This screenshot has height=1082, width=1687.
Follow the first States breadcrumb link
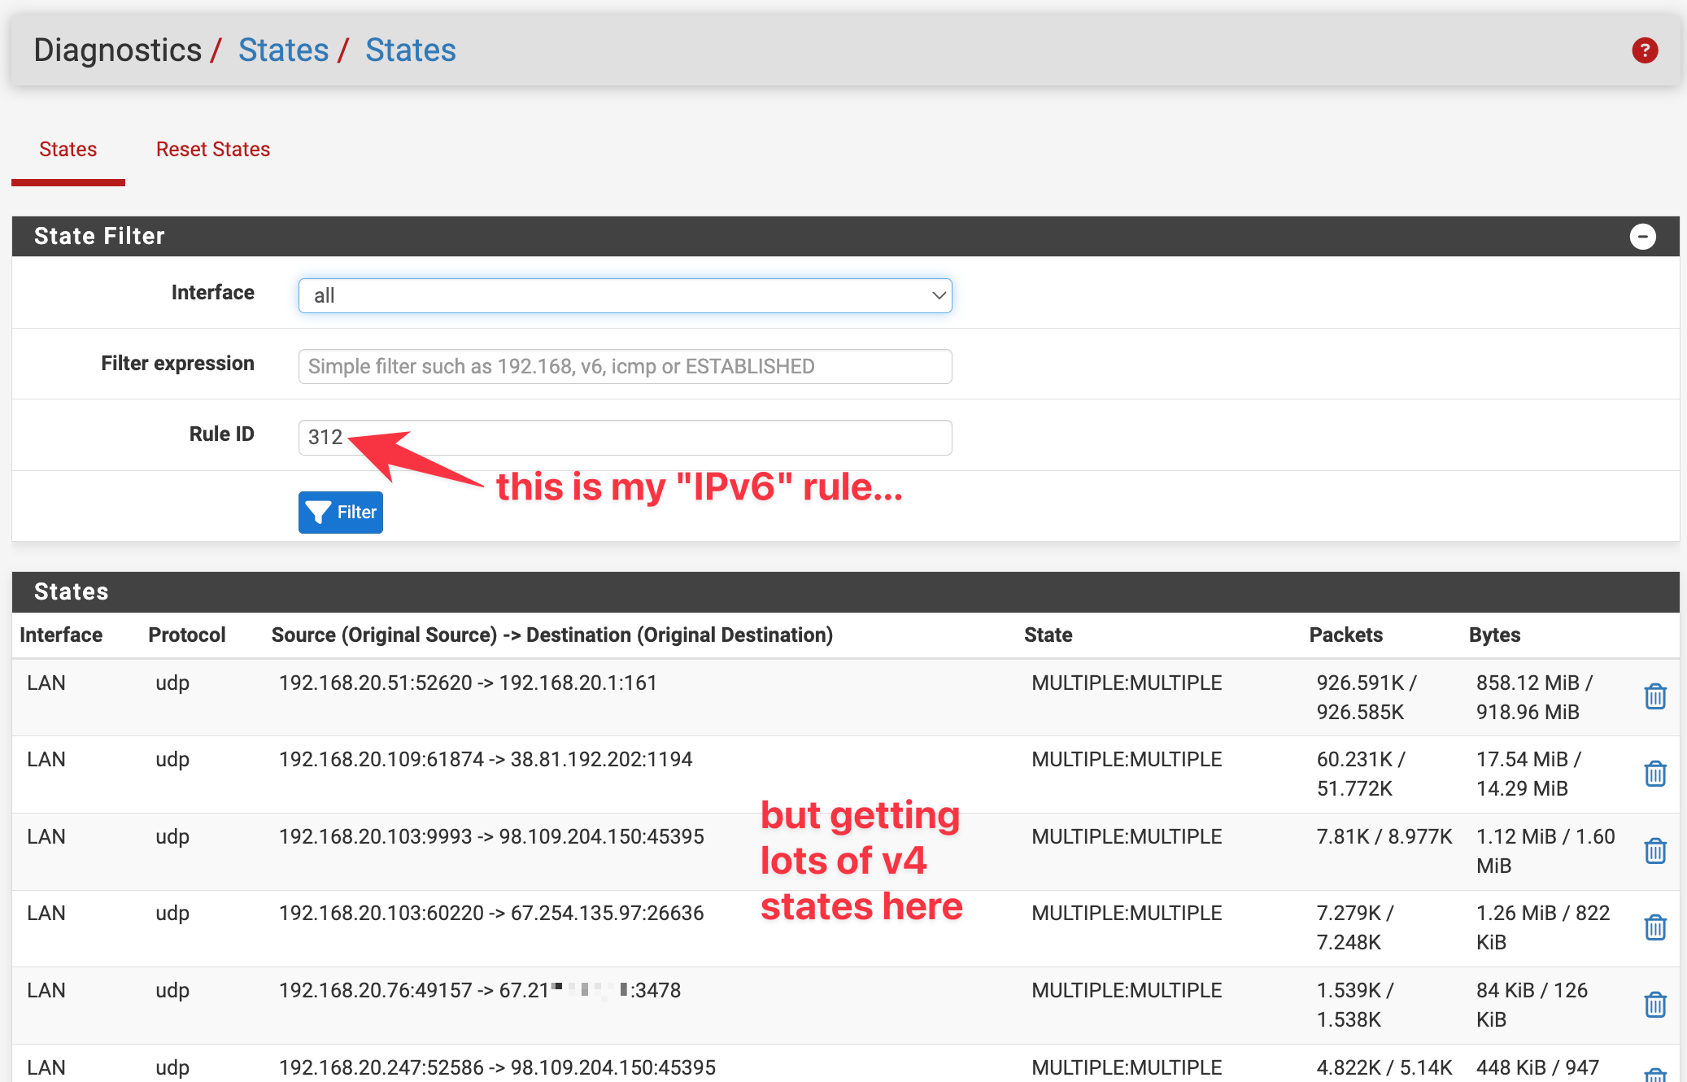[x=283, y=50]
